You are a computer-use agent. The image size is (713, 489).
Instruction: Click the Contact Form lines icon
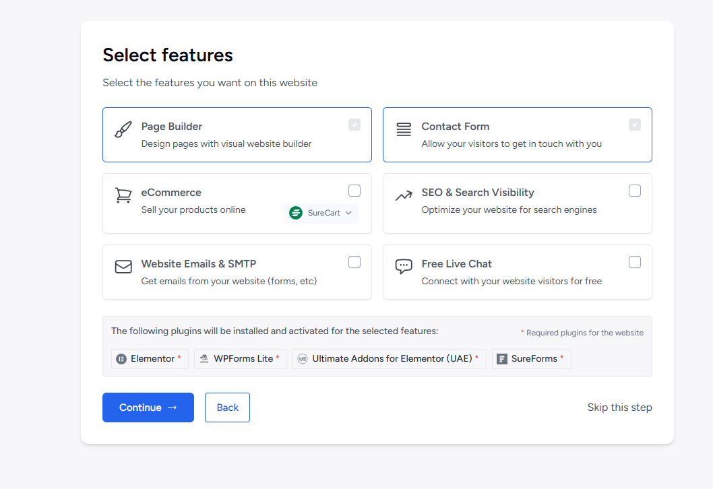coord(404,130)
